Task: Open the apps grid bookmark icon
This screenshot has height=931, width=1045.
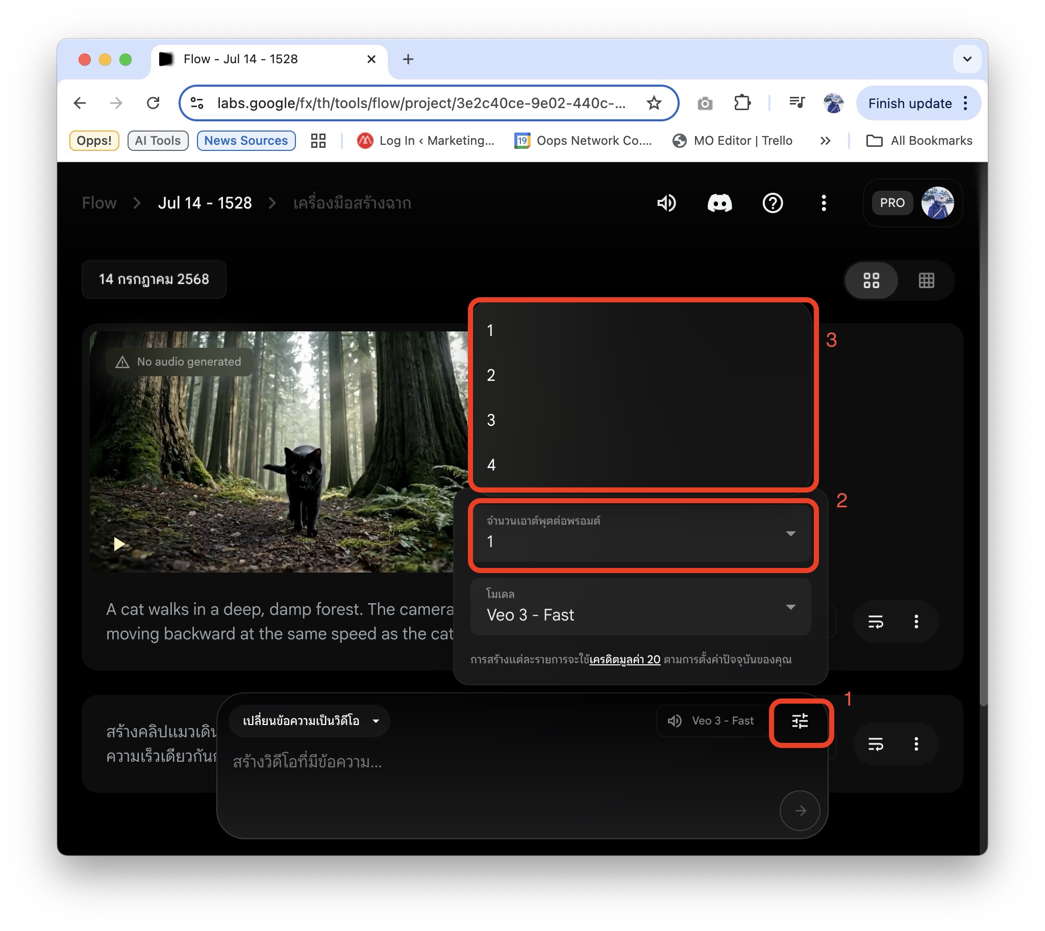Action: pos(318,141)
